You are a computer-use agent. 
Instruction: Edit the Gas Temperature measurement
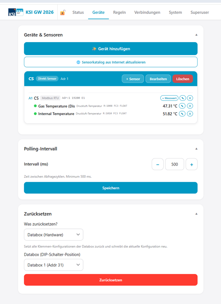pos(182,106)
